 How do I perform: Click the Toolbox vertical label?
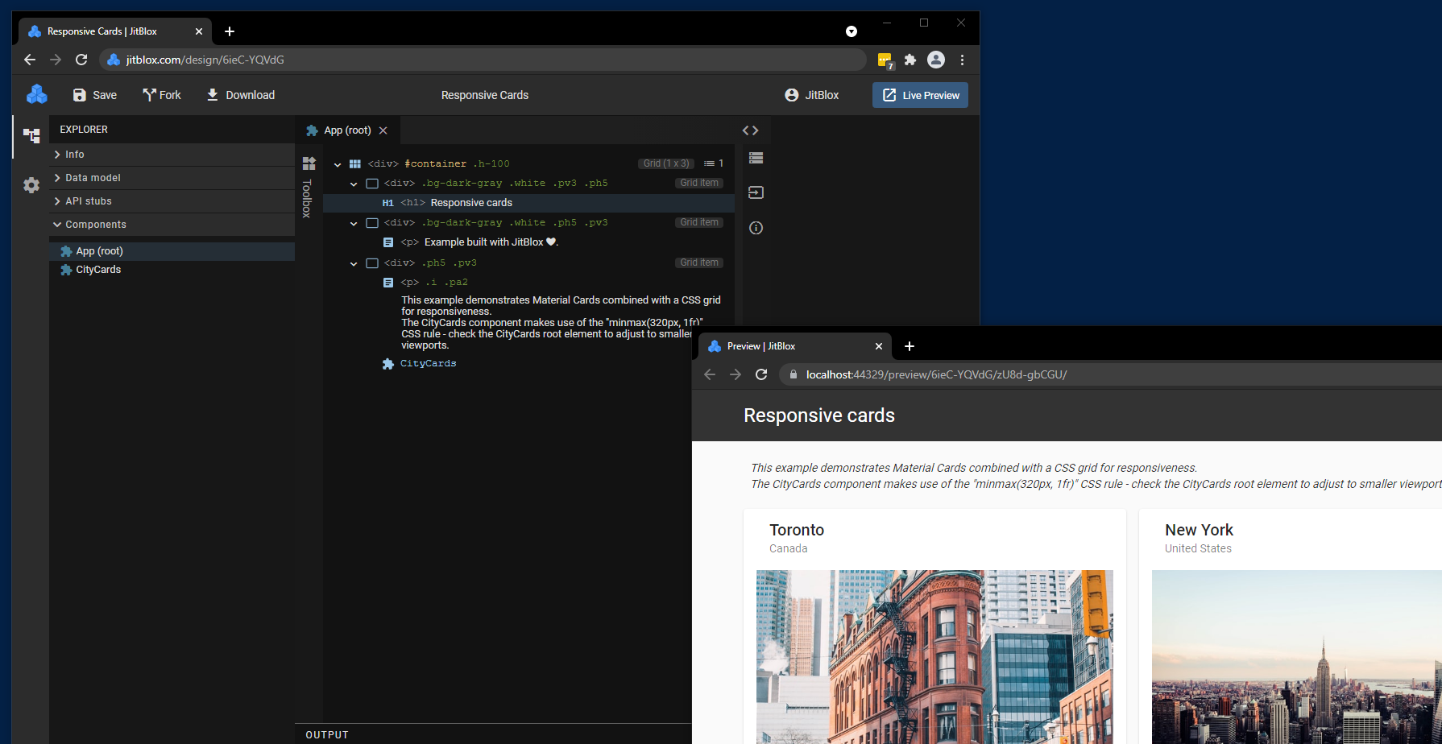point(307,198)
